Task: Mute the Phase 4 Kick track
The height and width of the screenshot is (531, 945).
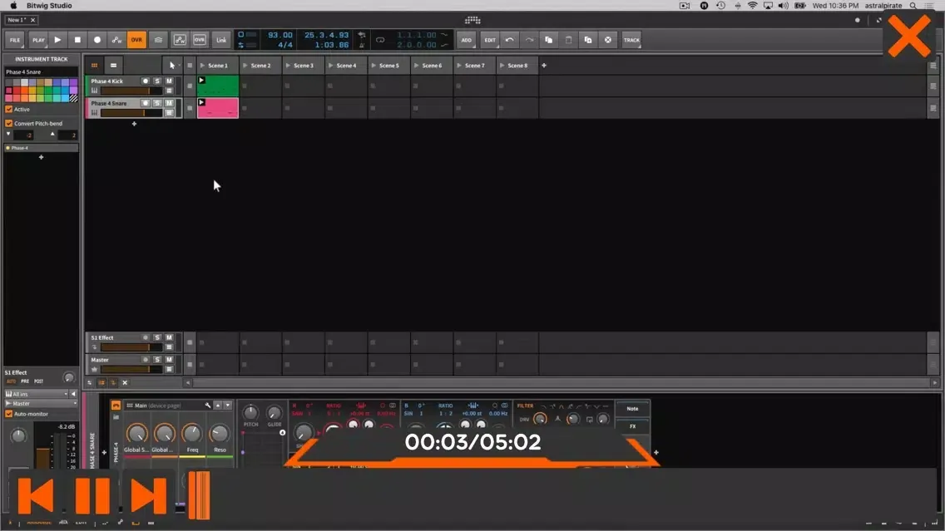Action: point(170,81)
